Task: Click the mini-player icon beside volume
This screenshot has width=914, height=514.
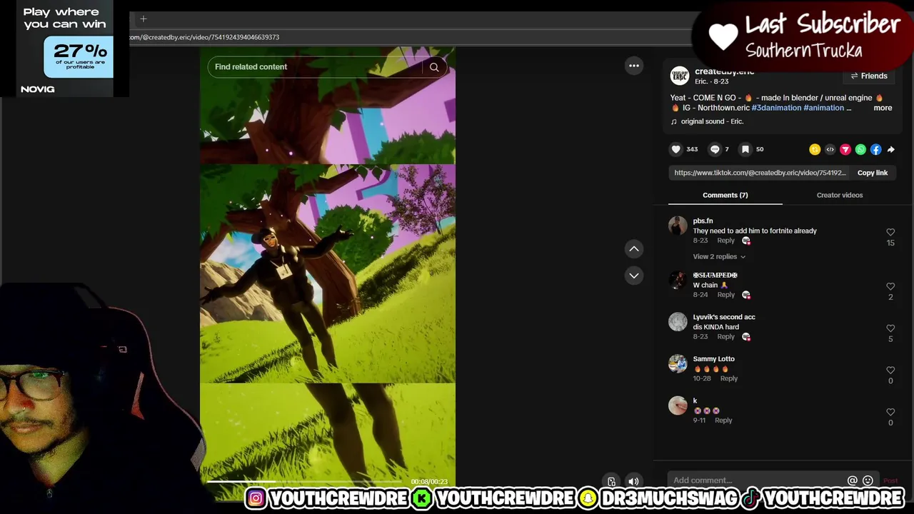Action: coord(611,482)
